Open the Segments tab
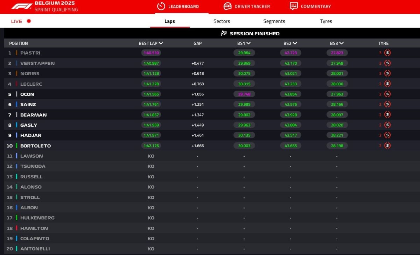This screenshot has height=255, width=420. pos(274,21)
